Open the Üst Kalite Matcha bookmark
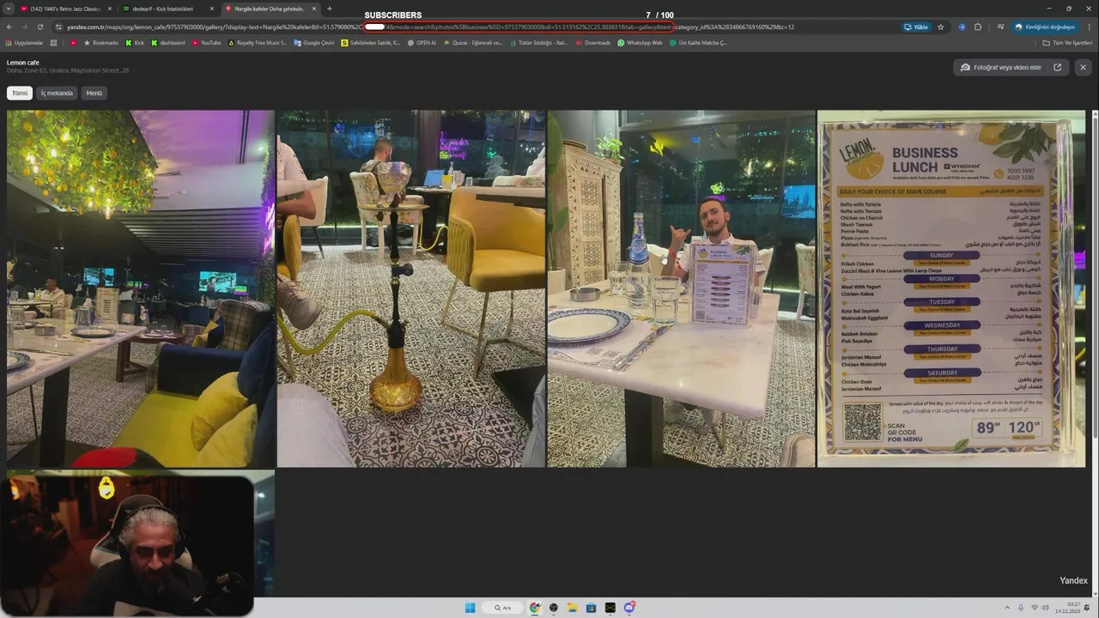Screen dimensions: 1099x618 tap(698, 42)
